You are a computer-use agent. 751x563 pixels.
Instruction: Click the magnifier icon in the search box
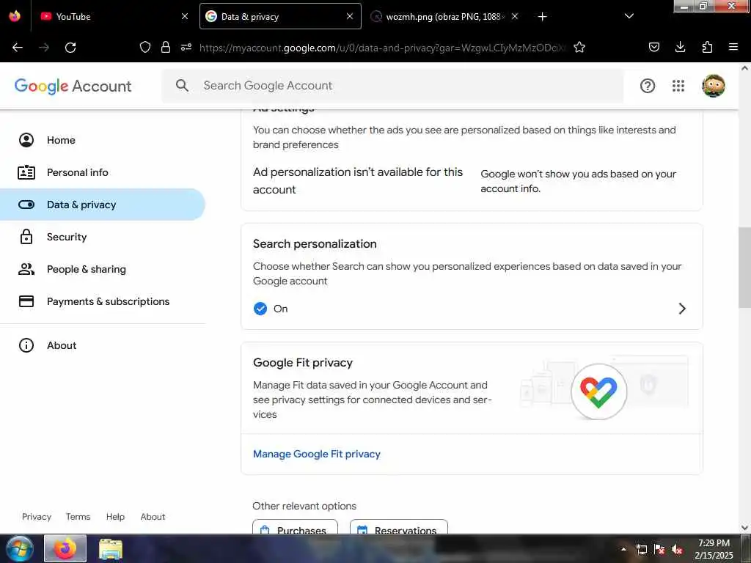point(182,86)
